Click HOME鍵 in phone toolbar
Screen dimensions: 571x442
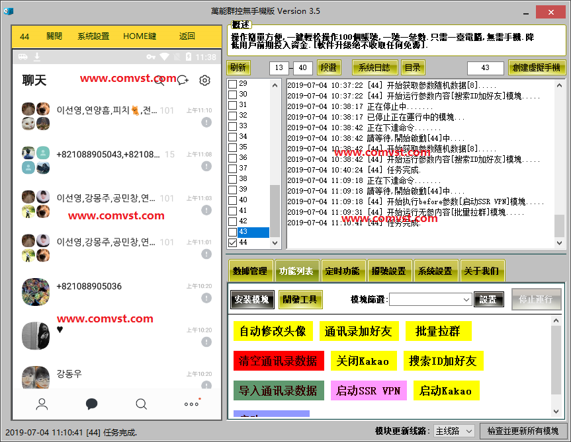140,36
